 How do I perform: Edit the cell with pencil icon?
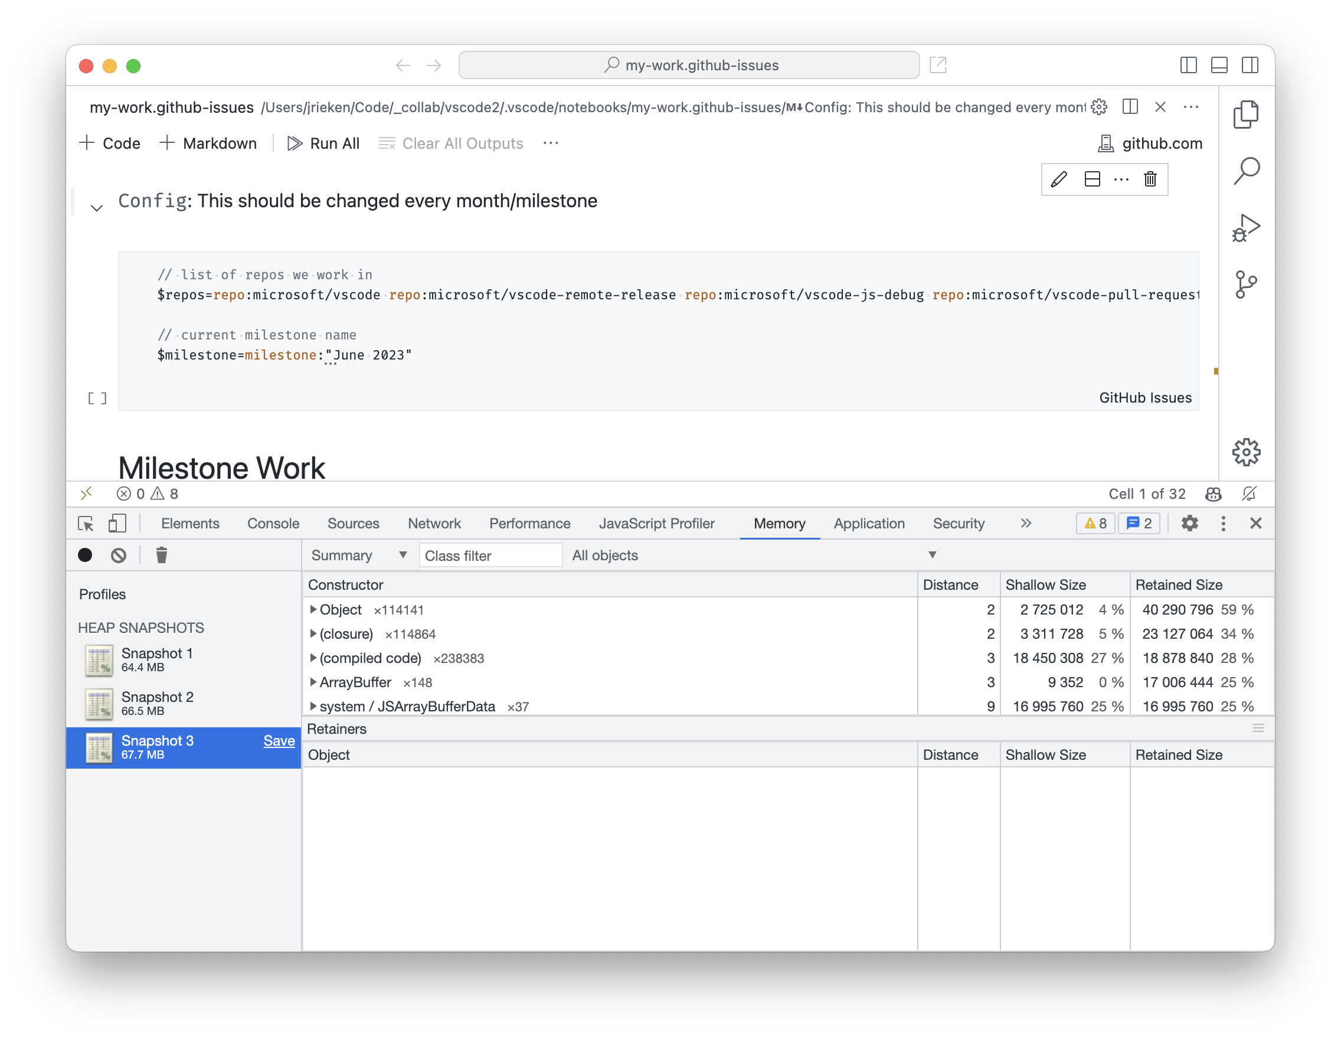click(x=1059, y=179)
